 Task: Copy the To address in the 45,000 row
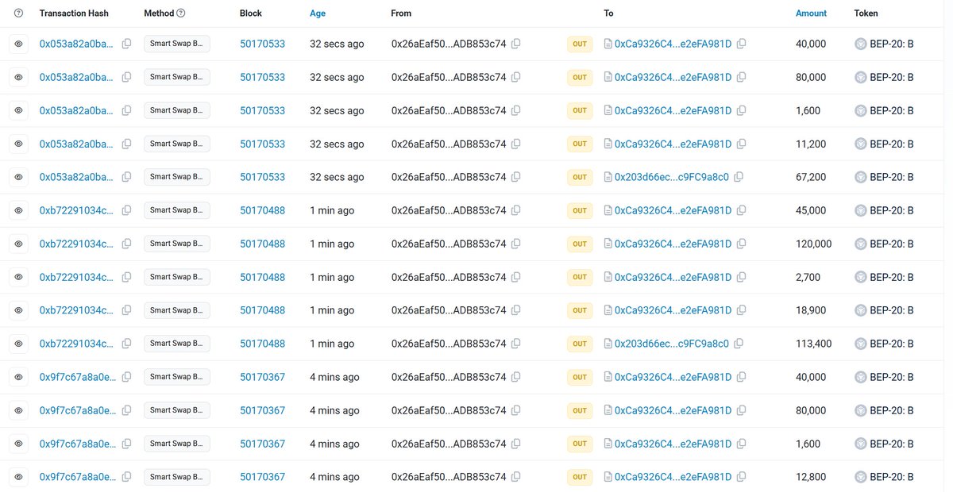(x=742, y=211)
